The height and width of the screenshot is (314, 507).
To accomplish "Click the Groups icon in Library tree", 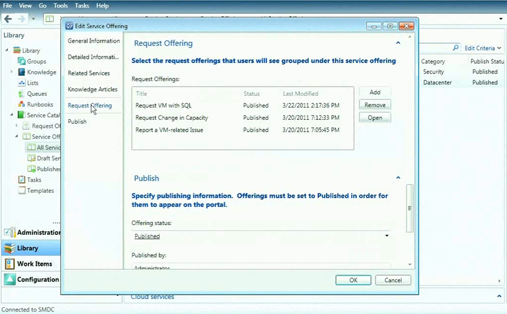I will tap(22, 61).
